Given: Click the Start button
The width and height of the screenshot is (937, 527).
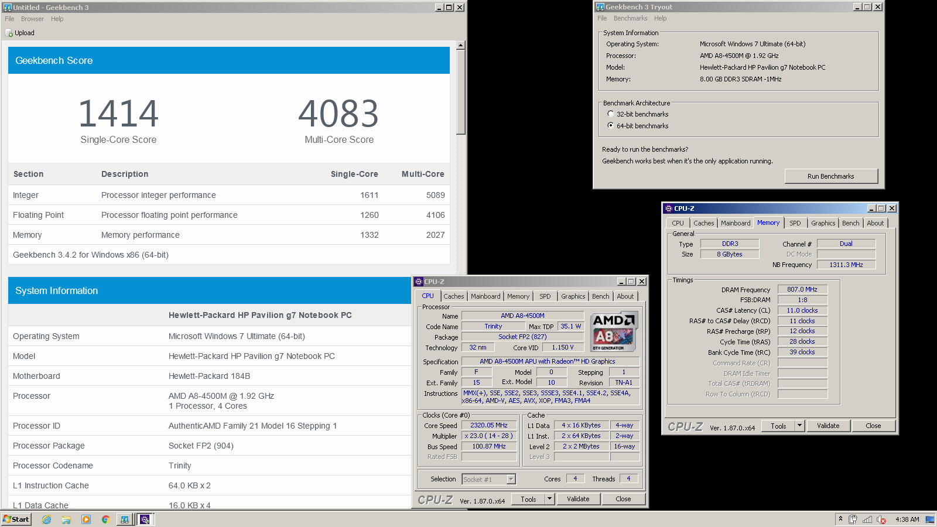Looking at the screenshot, I should click(16, 519).
